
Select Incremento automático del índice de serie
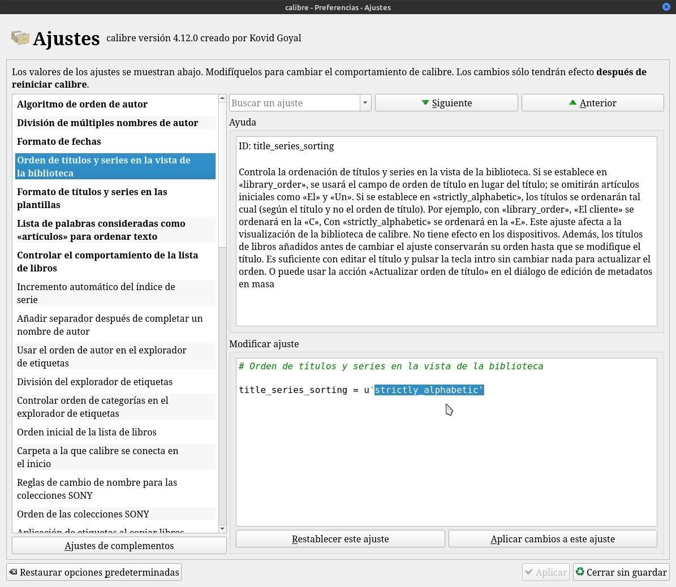[x=115, y=293]
